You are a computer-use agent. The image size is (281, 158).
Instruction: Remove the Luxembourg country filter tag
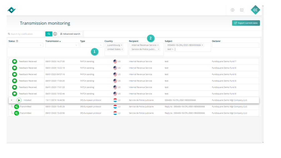click(x=122, y=45)
